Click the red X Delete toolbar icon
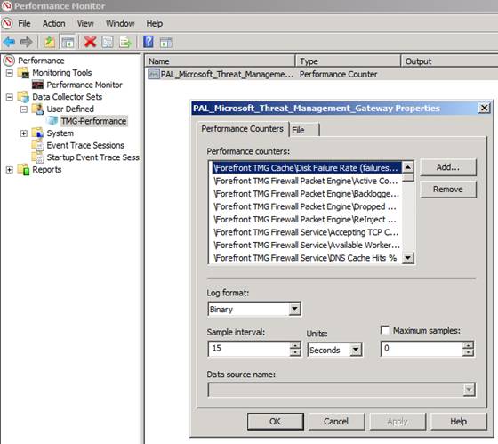Screen dimensions: 498x444 point(91,42)
